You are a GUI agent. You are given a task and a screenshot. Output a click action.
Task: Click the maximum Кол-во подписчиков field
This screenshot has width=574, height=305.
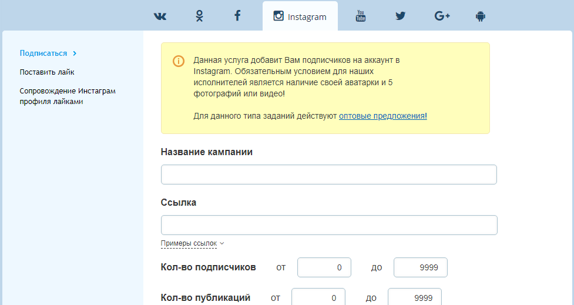coord(420,267)
